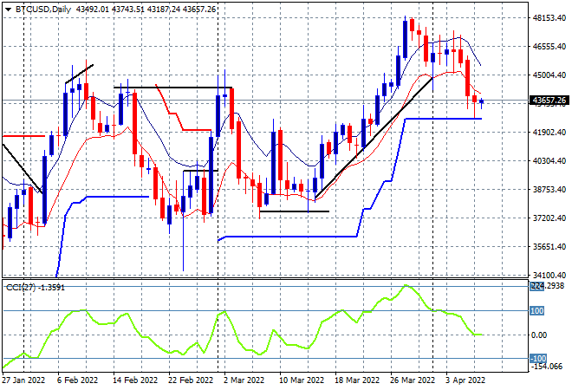Select the 2 Mar 2022 date label

click(x=244, y=380)
